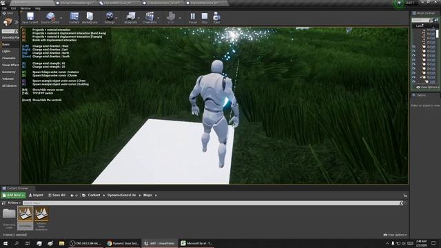The width and height of the screenshot is (441, 248).
Task: Click the Eject toolbar icon
Action: pos(216,18)
